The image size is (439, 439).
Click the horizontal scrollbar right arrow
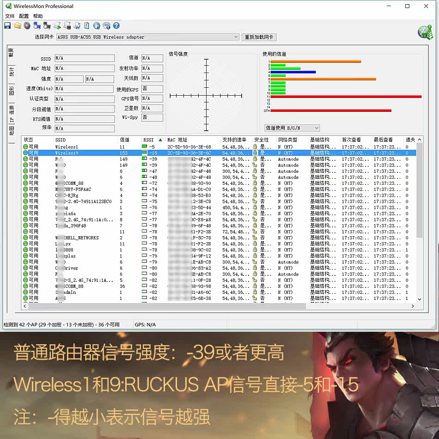tap(413, 306)
